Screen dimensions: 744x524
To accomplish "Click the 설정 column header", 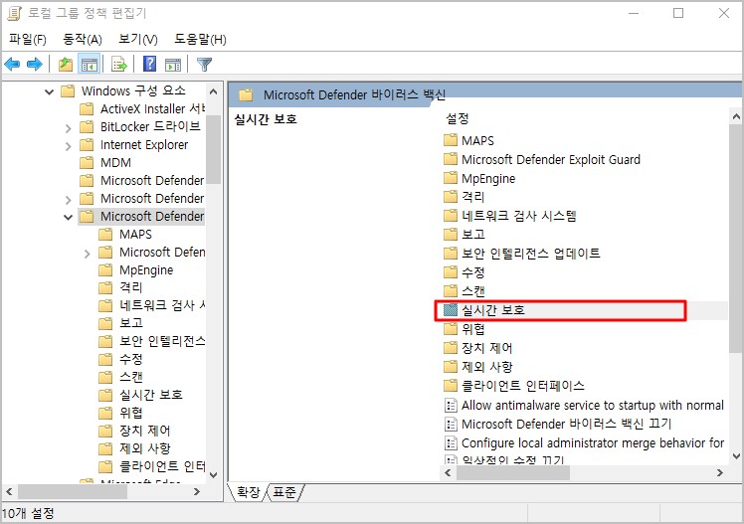I will pos(457,118).
